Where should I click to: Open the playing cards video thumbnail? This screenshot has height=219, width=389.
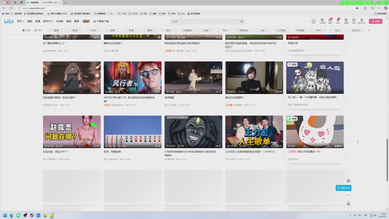click(x=132, y=131)
